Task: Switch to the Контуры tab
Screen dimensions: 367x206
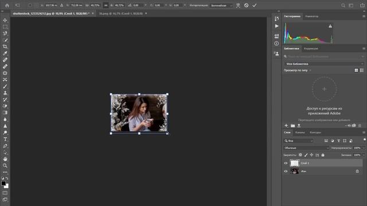Action: (x=315, y=132)
